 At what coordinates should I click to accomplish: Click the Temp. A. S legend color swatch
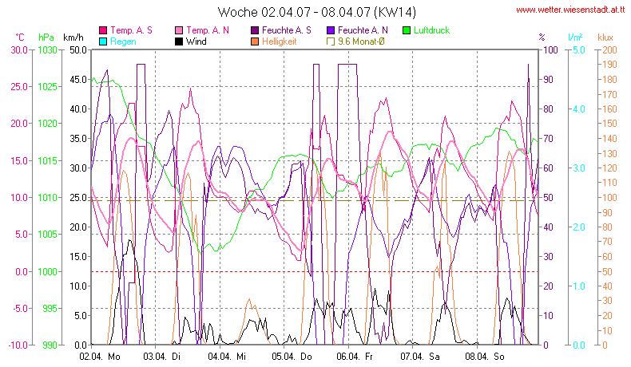coord(103,30)
